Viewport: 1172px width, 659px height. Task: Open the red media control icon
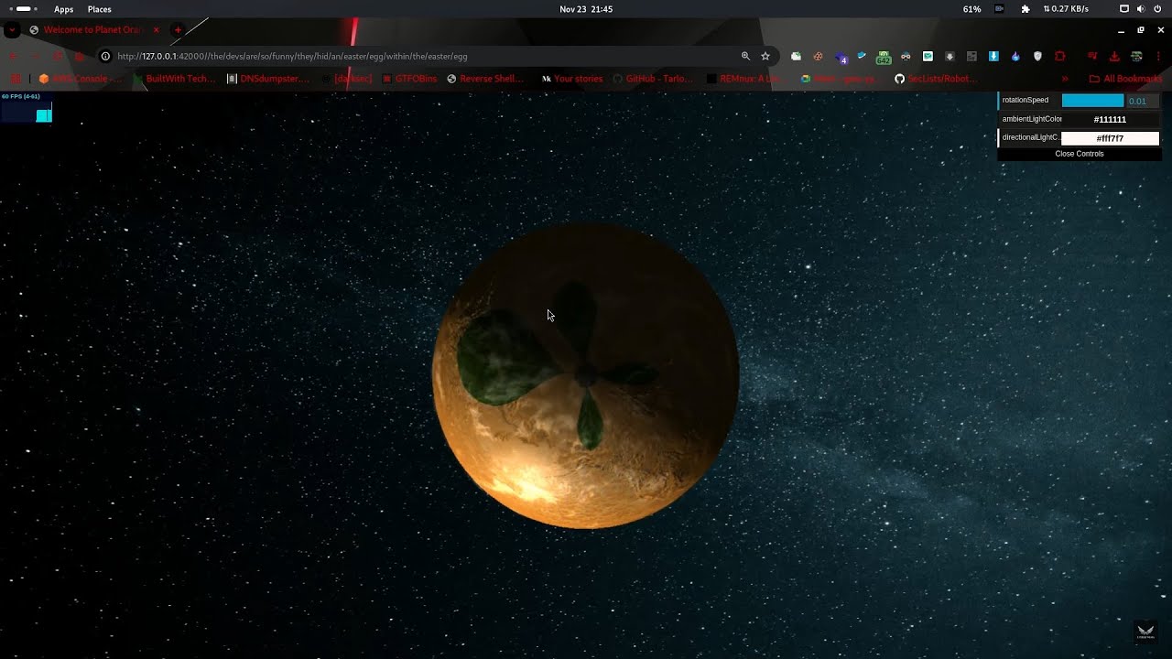pos(1092,56)
